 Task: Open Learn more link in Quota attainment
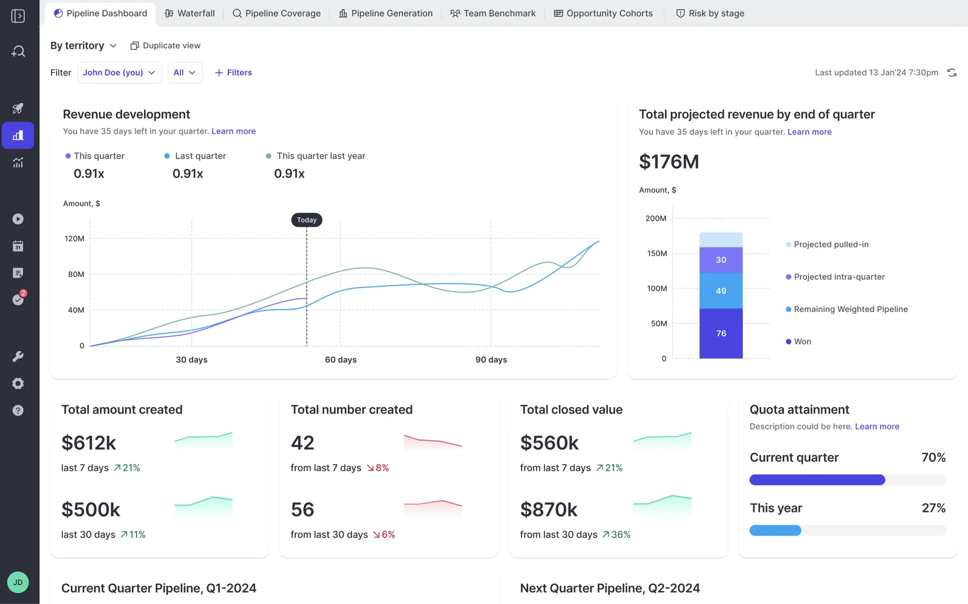point(877,426)
